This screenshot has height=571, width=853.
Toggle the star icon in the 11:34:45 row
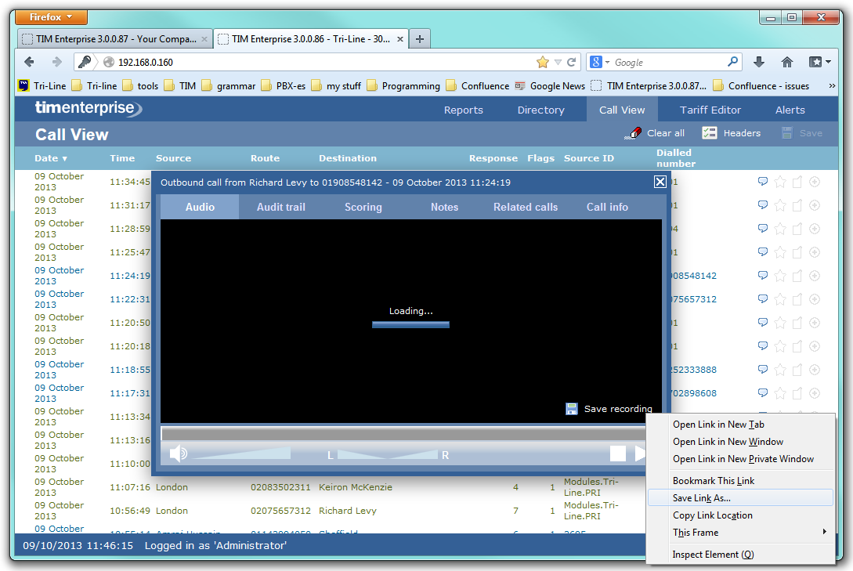pyautogui.click(x=780, y=182)
